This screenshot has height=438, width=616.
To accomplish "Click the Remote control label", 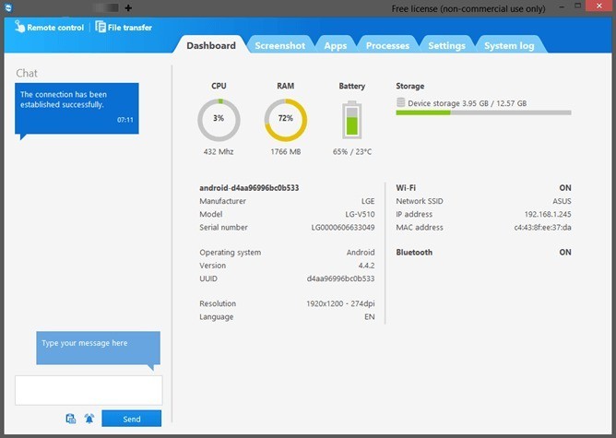I will pos(56,28).
